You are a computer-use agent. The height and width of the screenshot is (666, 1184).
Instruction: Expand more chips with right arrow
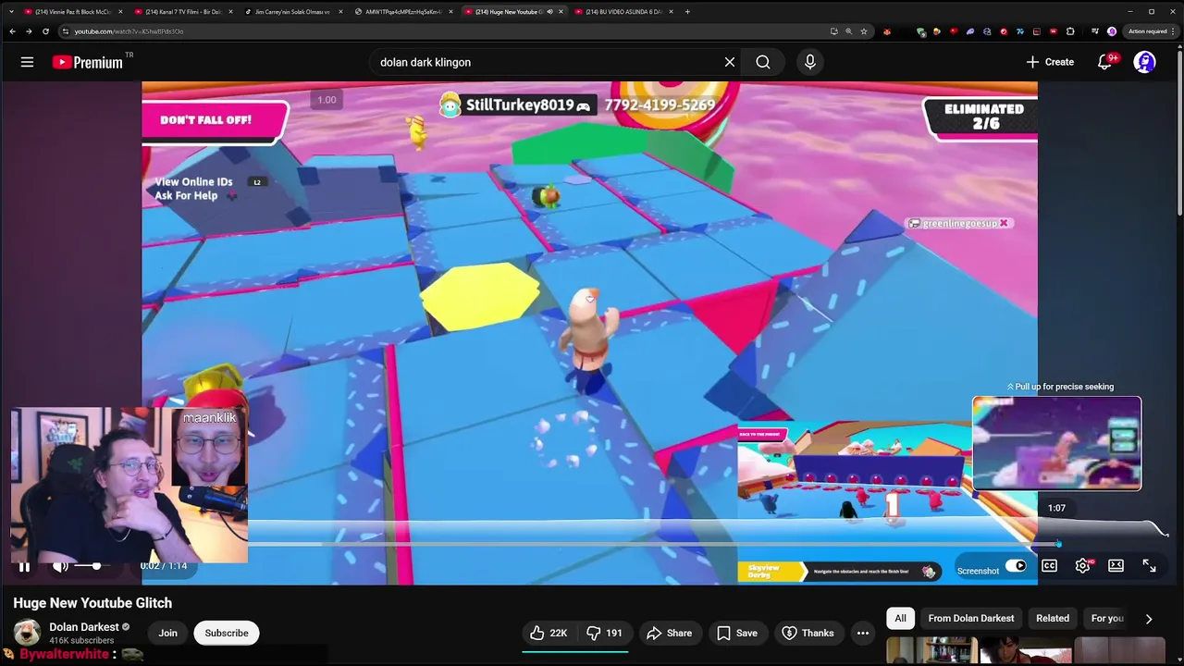tap(1149, 619)
